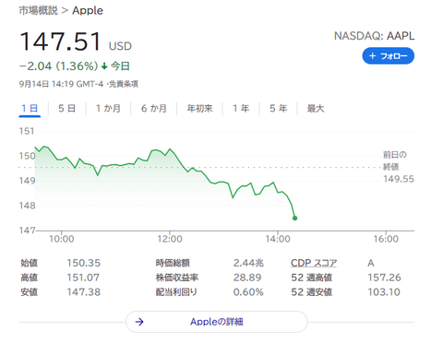Click the CDP スコア label link

click(314, 263)
